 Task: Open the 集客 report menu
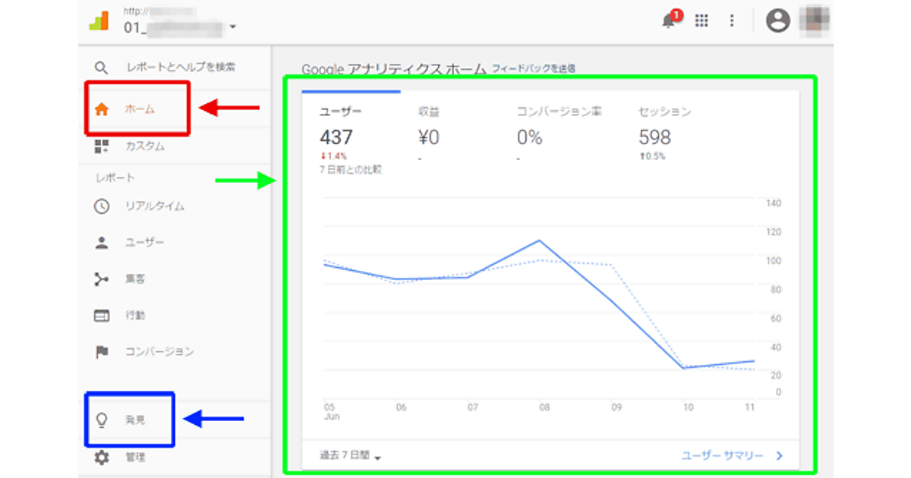(135, 279)
